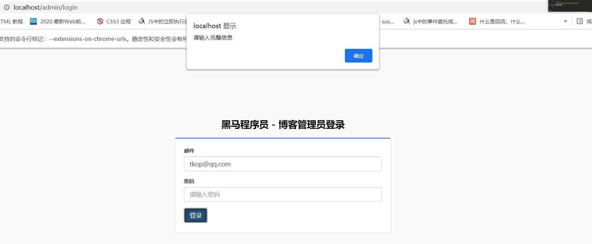This screenshot has width=592, height=244.
Task: Open the JS中的立即执行 bookmark
Action: 162,21
